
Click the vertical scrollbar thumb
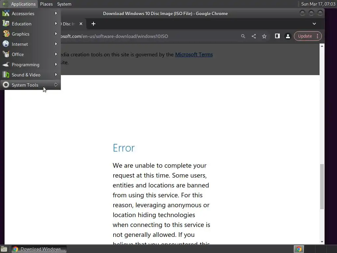(x=322, y=186)
